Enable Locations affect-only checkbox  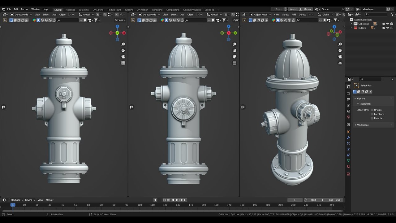click(x=372, y=114)
